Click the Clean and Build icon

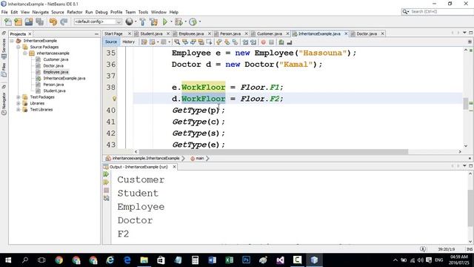[x=153, y=22]
